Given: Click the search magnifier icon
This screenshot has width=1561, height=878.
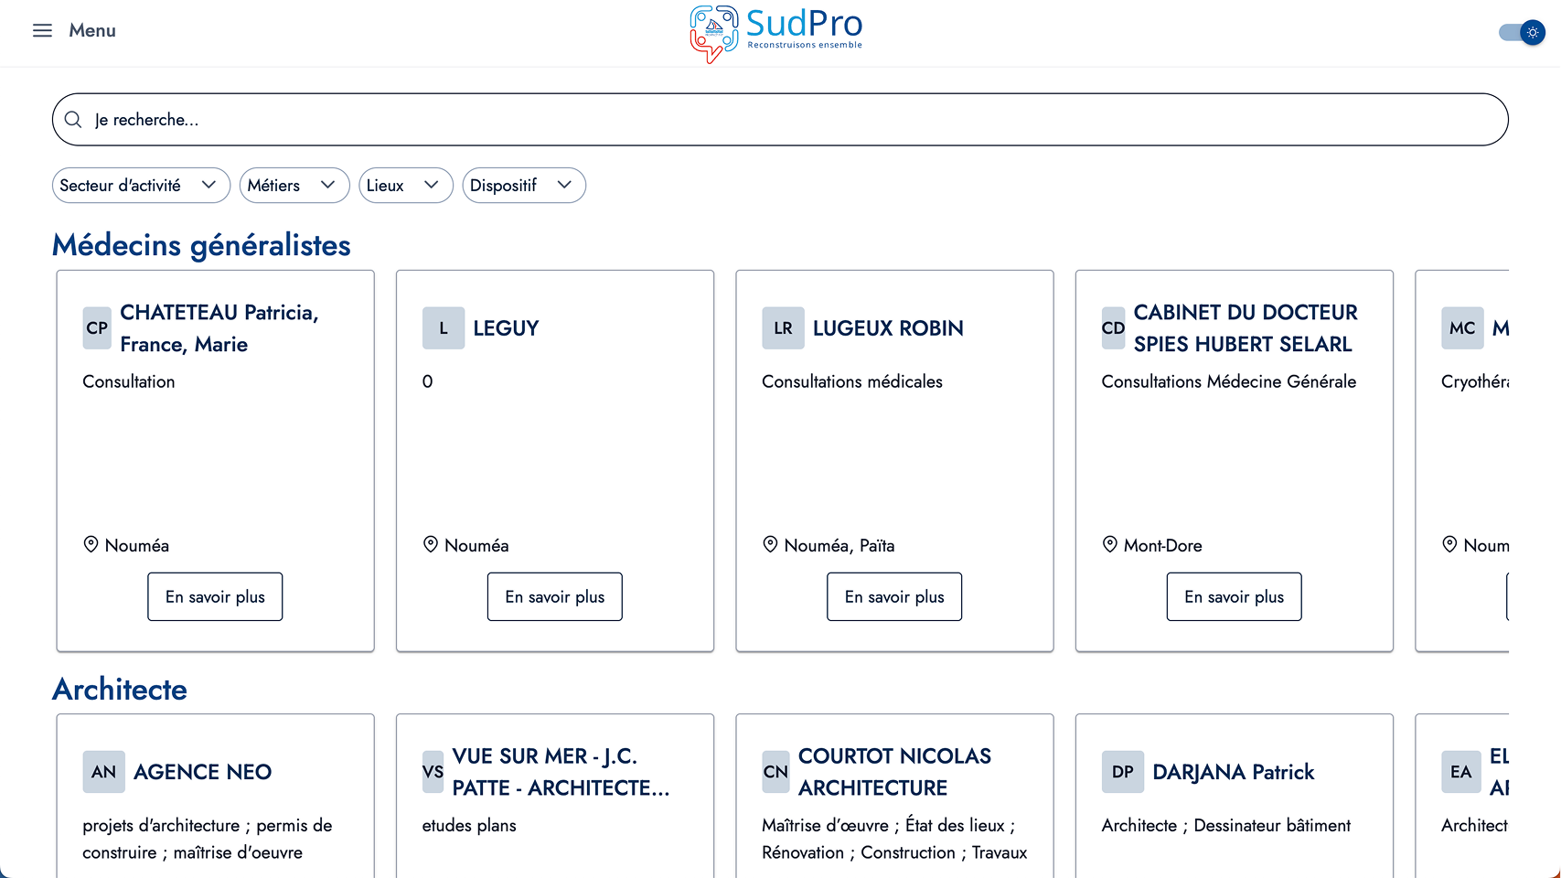Looking at the screenshot, I should tap(73, 120).
